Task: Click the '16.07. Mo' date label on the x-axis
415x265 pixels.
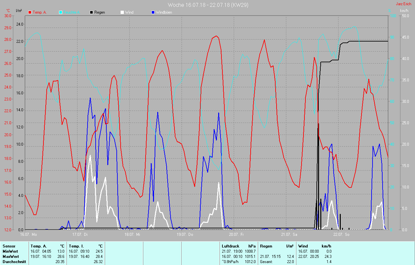Action: [x=29, y=234]
